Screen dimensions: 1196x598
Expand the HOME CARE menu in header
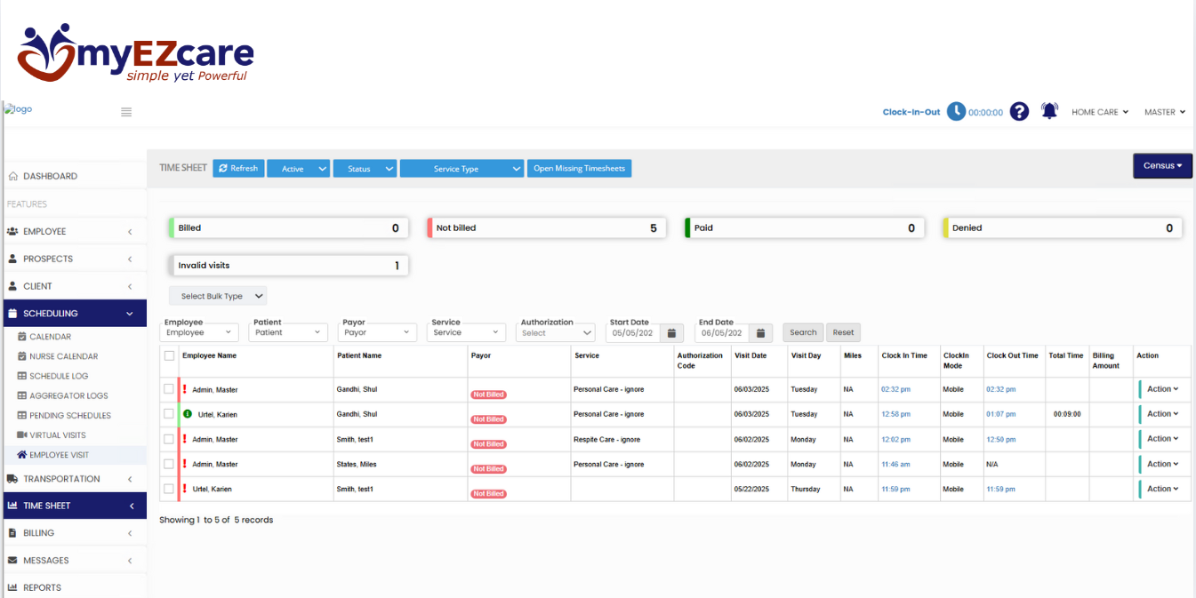1100,112
